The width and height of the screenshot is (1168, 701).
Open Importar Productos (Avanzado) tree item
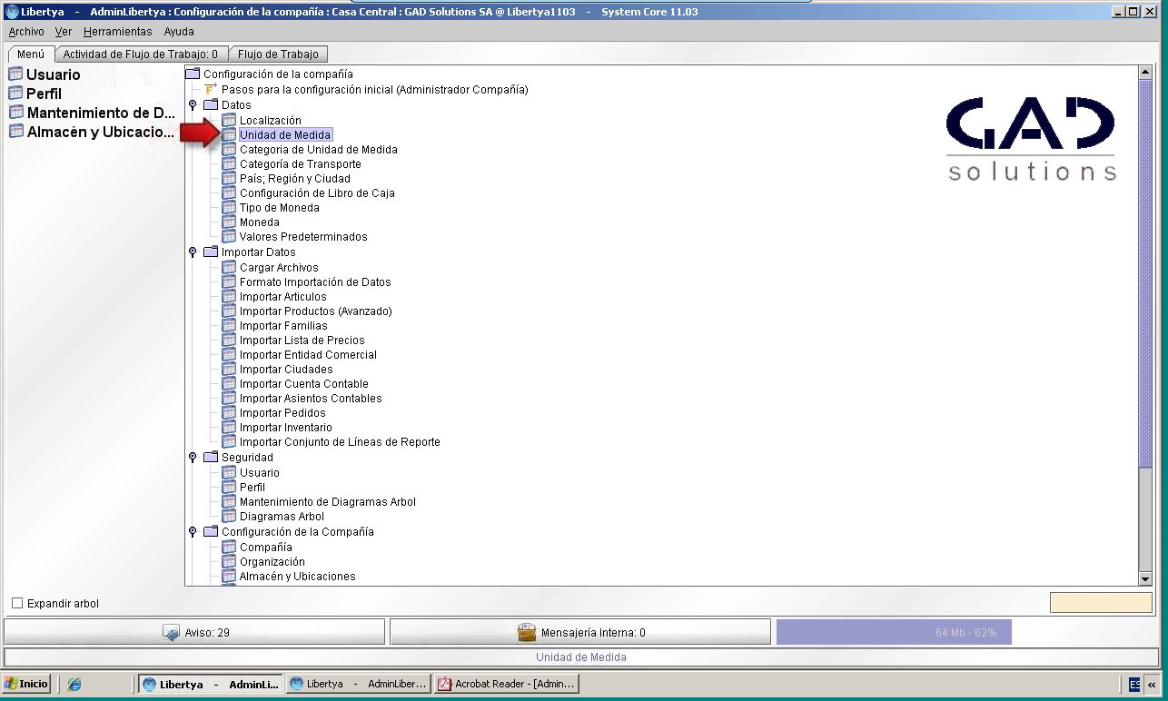pyautogui.click(x=315, y=311)
